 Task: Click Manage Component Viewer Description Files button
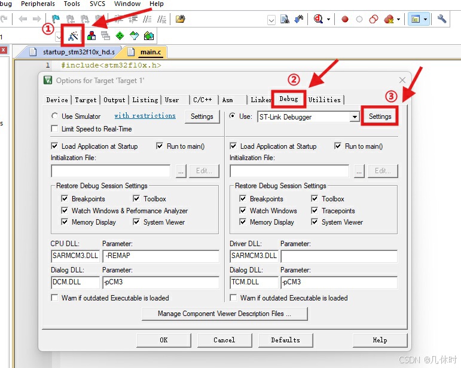[x=224, y=314]
